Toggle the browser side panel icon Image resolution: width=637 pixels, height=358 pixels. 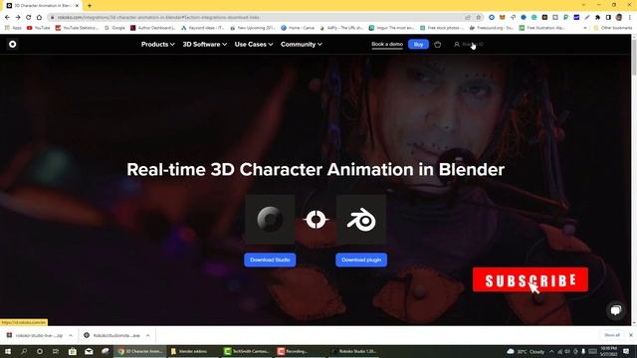(608, 18)
